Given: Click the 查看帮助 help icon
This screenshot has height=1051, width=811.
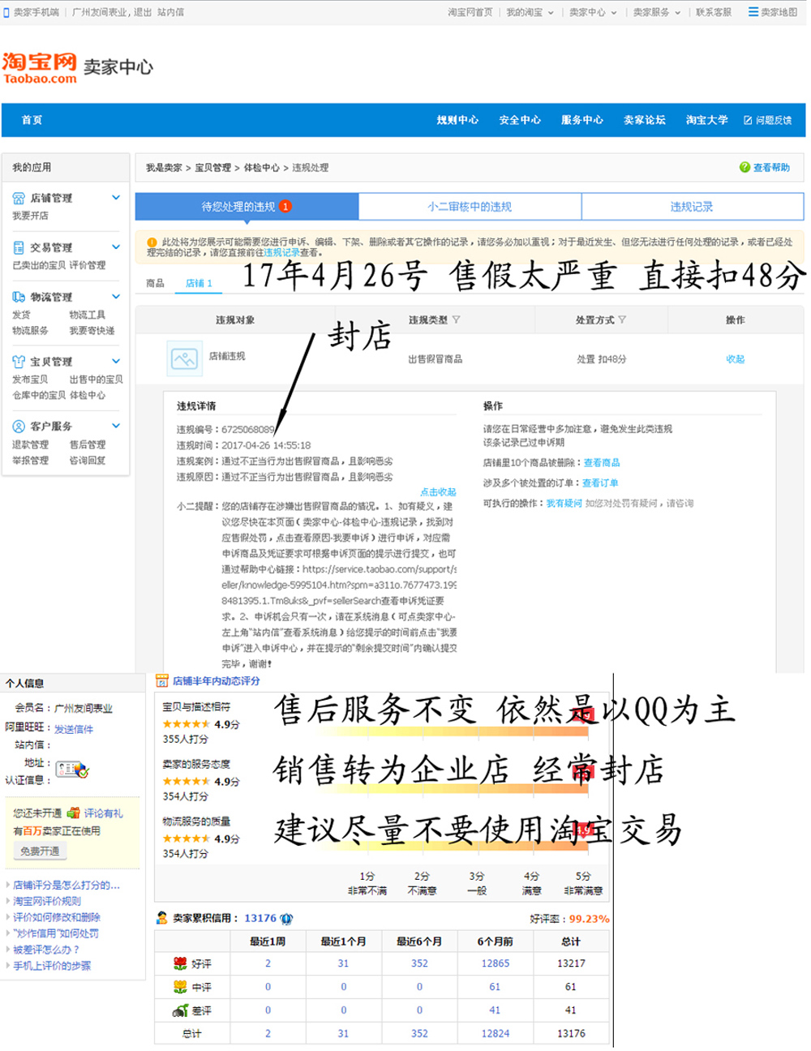Looking at the screenshot, I should click(744, 167).
